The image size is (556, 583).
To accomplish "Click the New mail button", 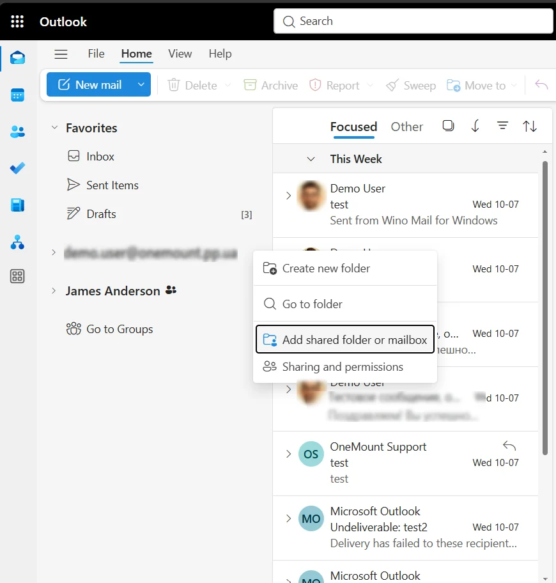I will [x=90, y=84].
